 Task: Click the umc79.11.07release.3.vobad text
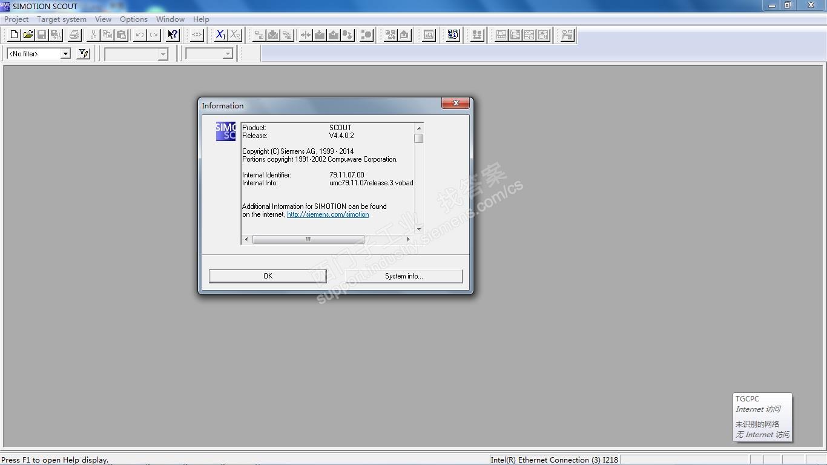371,183
